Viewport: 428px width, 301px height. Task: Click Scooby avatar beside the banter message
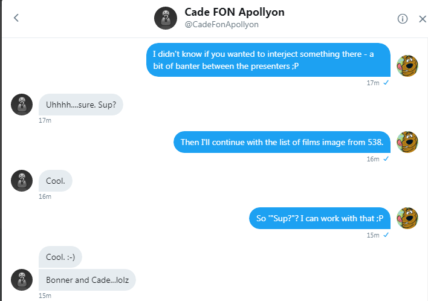point(407,66)
